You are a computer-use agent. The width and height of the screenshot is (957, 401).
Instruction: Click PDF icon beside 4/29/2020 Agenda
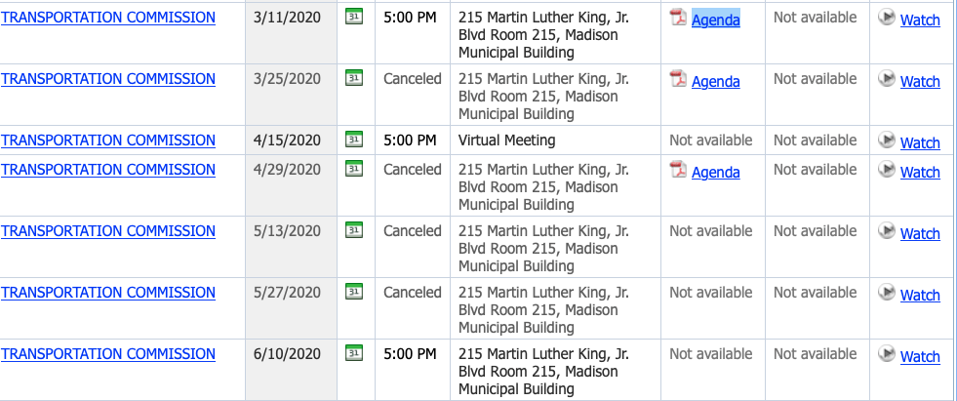pyautogui.click(x=679, y=170)
